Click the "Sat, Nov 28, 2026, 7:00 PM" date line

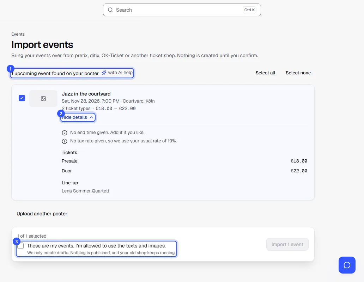108,101
